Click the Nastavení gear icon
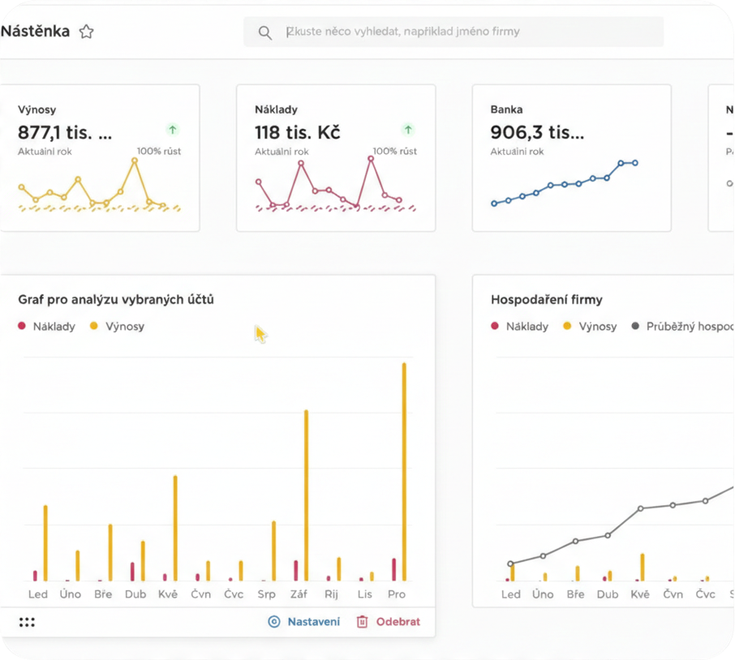This screenshot has height=660, width=735. (x=273, y=622)
